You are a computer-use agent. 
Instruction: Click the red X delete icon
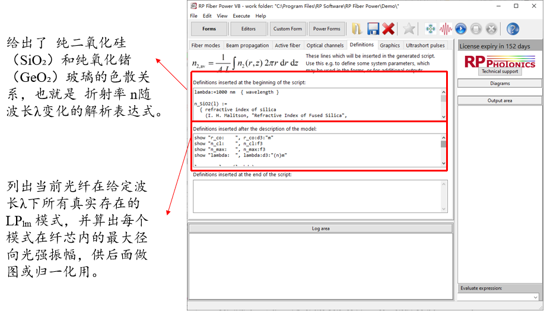pos(389,29)
